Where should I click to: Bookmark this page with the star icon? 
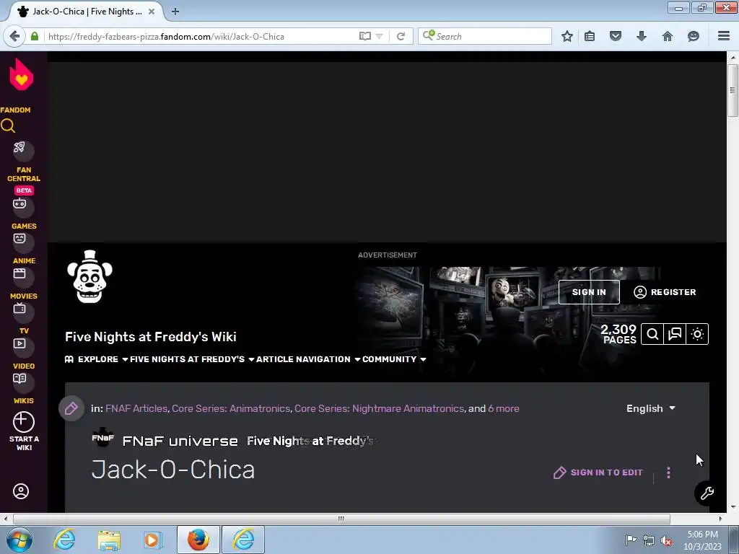click(567, 36)
